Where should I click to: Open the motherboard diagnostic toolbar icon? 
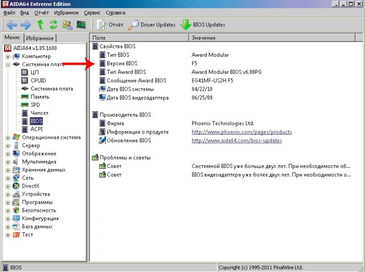coord(81,25)
